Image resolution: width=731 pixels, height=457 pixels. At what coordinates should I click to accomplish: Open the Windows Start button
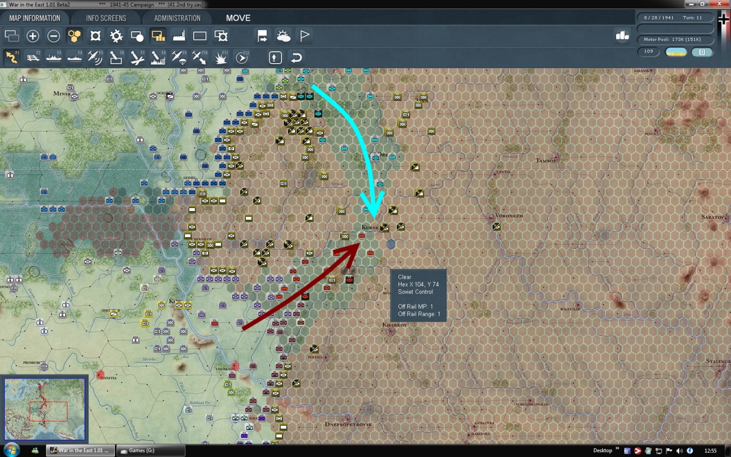click(11, 450)
